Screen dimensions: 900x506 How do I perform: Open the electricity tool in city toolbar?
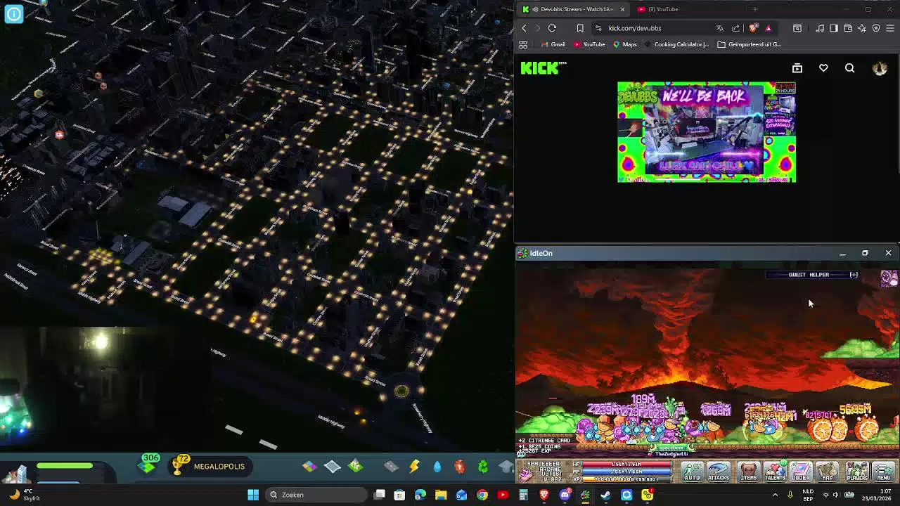point(414,467)
